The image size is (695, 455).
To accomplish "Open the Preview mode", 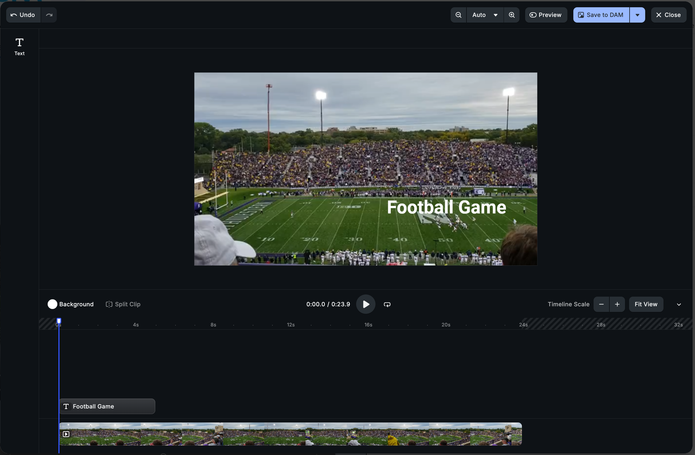I will pyautogui.click(x=546, y=15).
